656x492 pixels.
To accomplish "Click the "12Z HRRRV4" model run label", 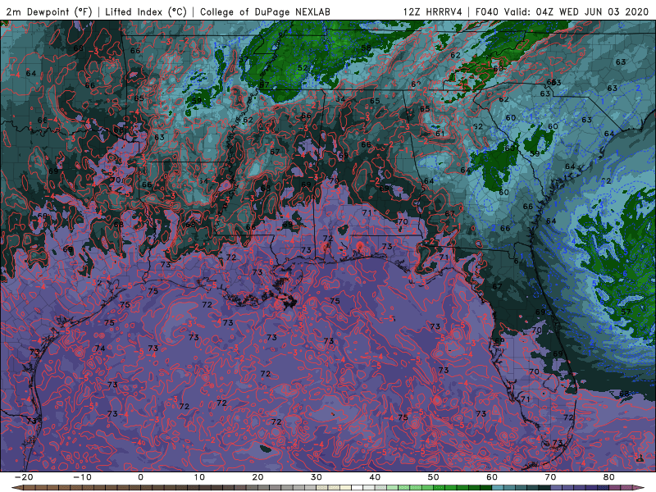I will click(433, 11).
